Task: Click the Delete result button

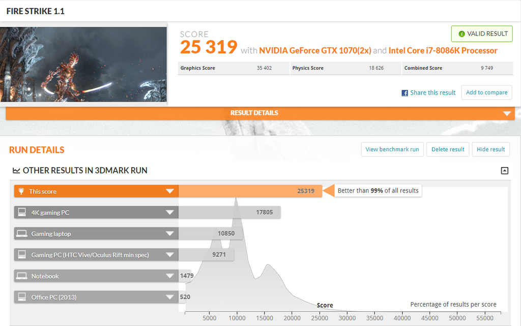Action: coord(448,149)
